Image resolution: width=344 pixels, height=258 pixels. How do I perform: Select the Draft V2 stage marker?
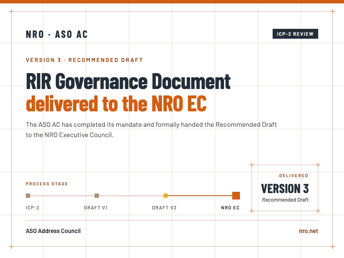(166, 196)
